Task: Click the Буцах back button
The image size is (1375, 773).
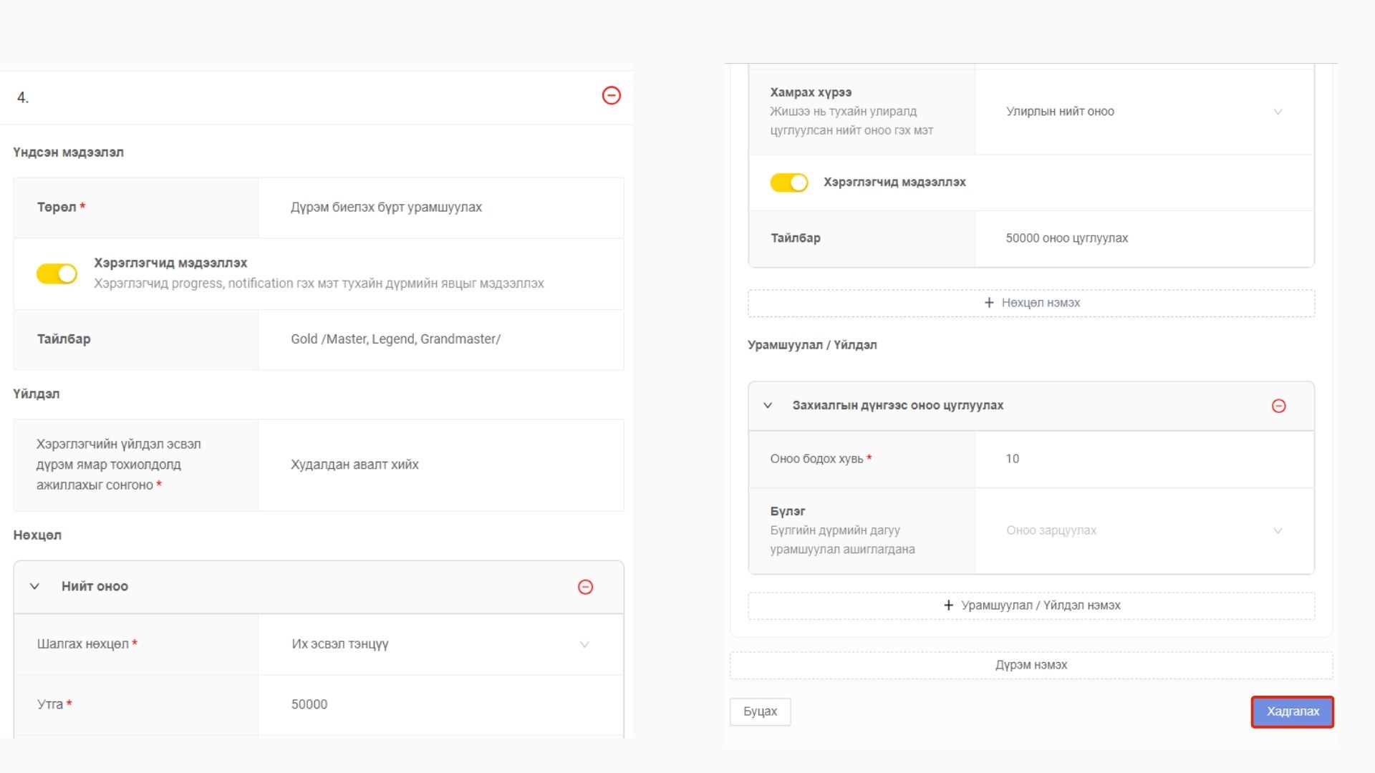Action: 760,711
